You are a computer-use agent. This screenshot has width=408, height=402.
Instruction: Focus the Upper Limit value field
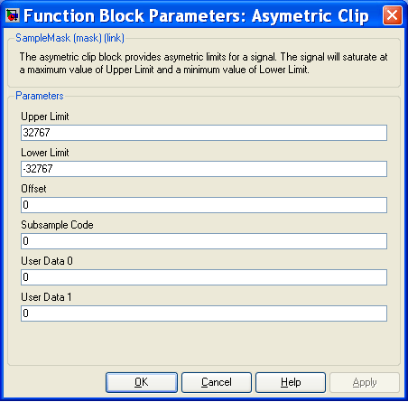[204, 133]
